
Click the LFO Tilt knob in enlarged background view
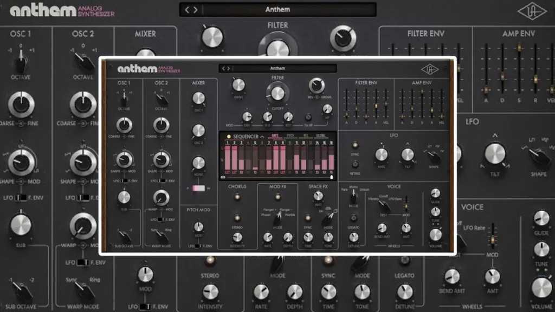tap(495, 154)
